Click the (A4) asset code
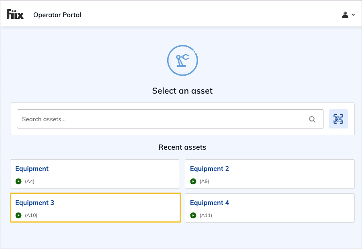 30,181
